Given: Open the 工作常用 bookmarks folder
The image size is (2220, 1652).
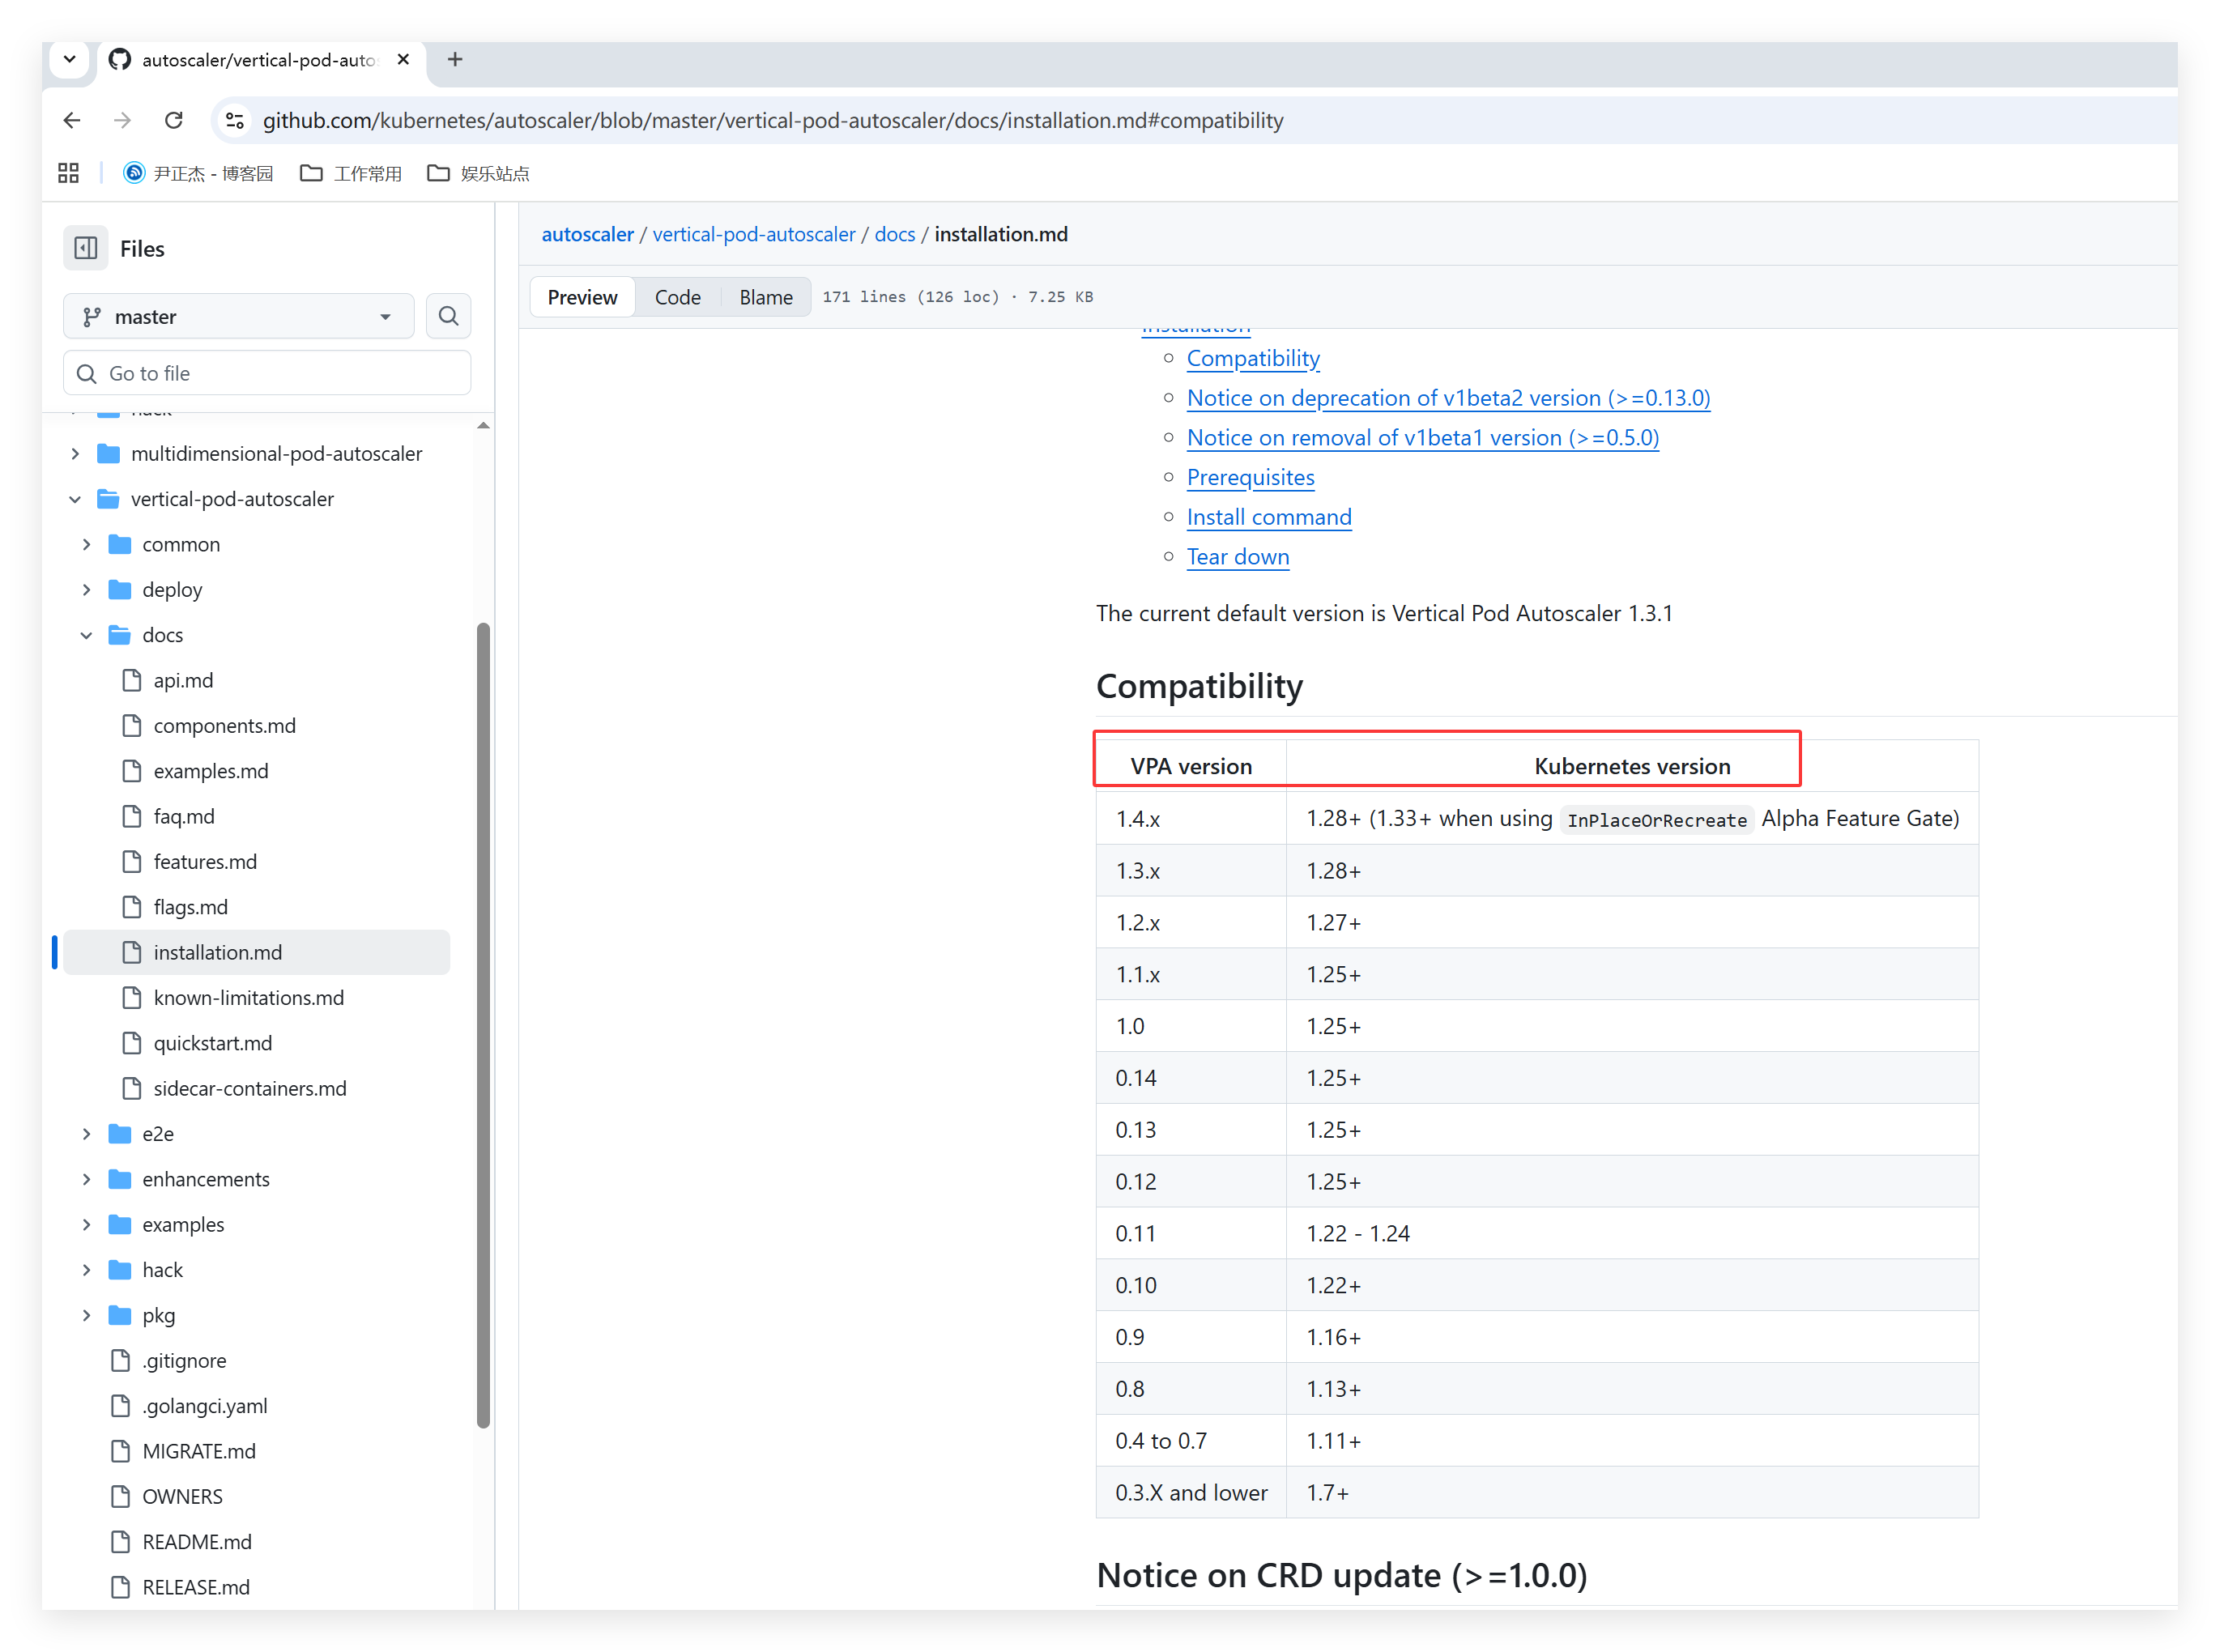Looking at the screenshot, I should coord(351,173).
